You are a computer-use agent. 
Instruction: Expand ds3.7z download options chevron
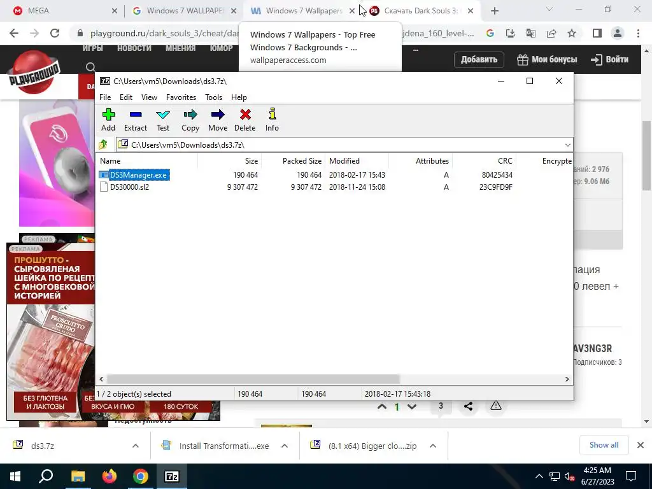coord(136,446)
